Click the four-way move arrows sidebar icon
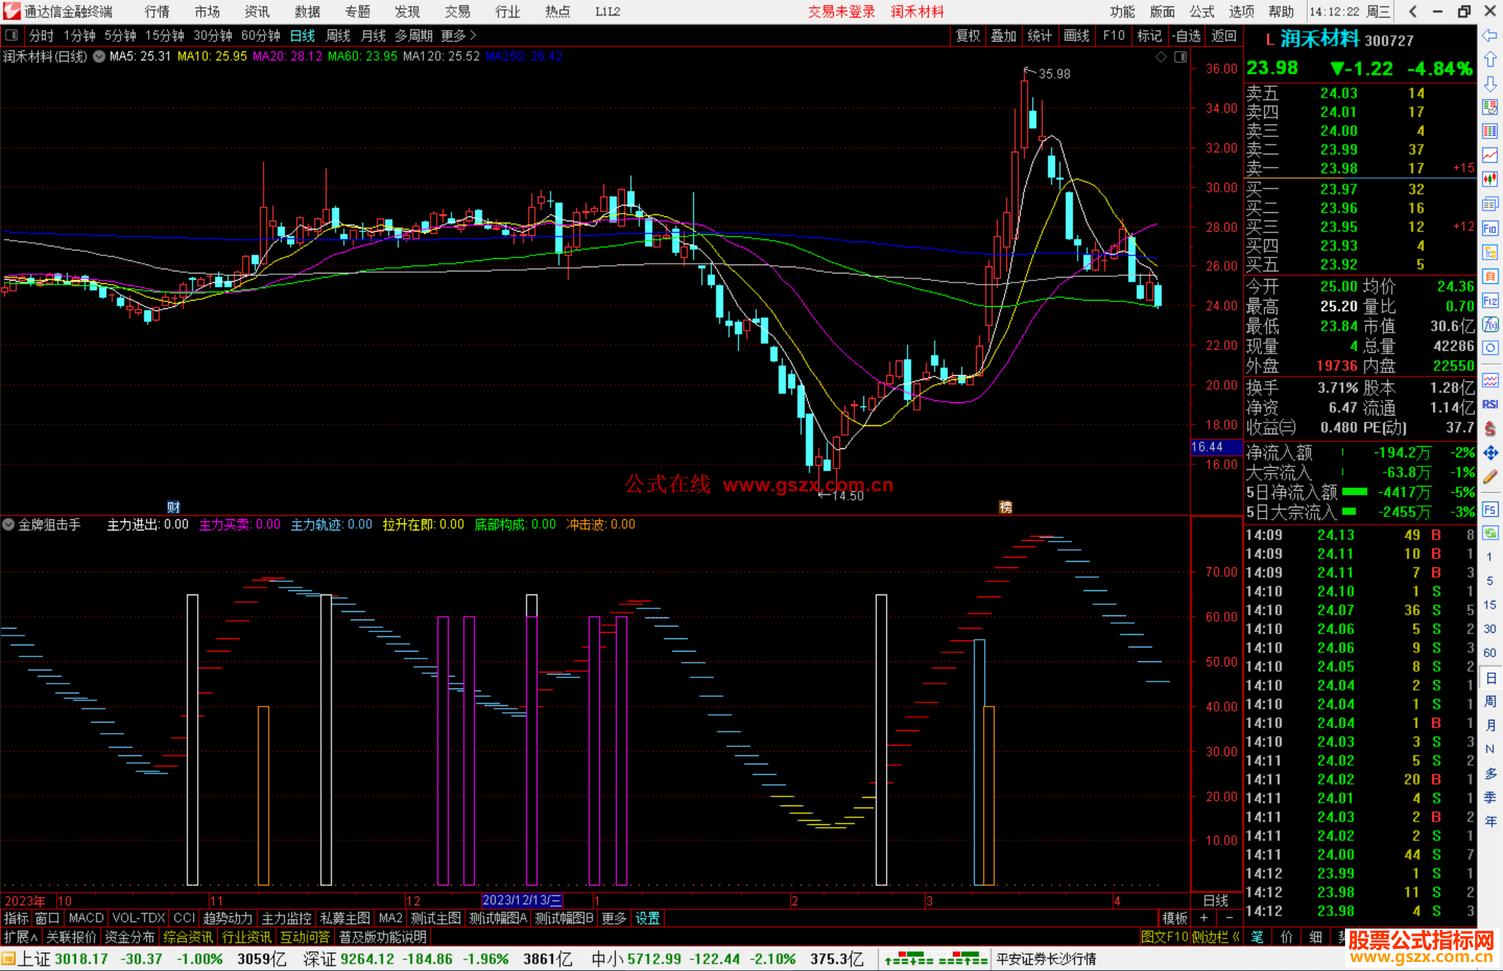The height and width of the screenshot is (971, 1503). click(1490, 453)
